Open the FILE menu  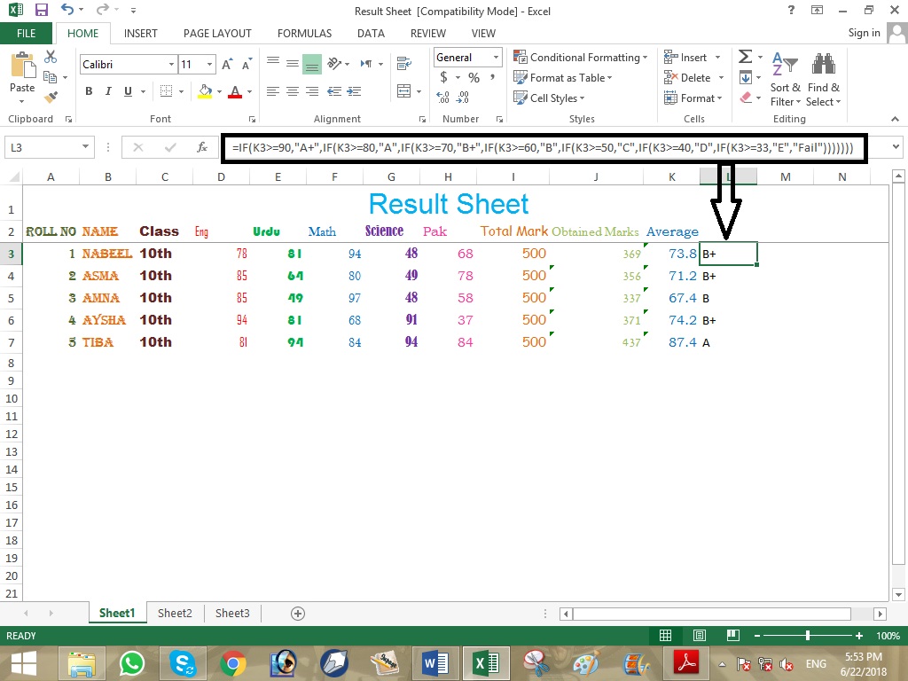27,33
